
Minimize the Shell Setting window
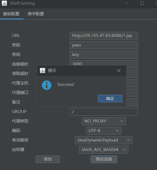coord(127,3)
